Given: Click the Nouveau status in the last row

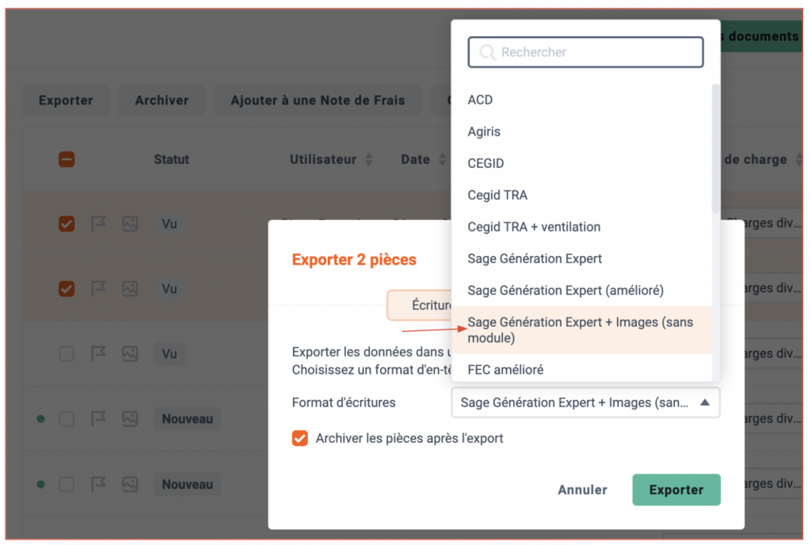Looking at the screenshot, I should click(x=187, y=484).
